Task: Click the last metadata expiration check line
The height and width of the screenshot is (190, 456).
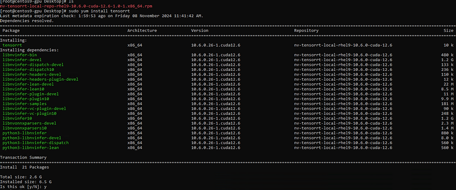Action: [102, 16]
